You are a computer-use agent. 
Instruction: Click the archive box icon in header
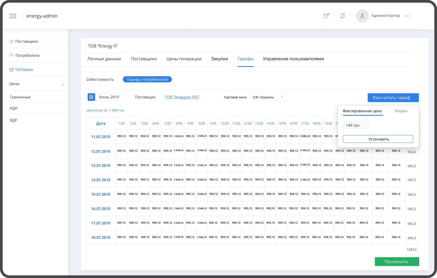[x=326, y=16]
